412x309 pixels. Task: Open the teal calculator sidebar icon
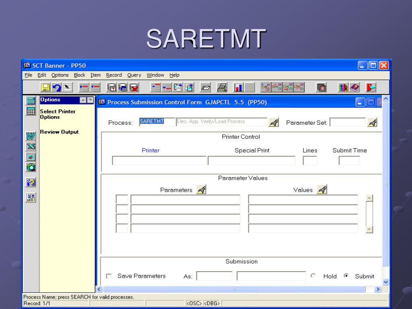click(31, 100)
